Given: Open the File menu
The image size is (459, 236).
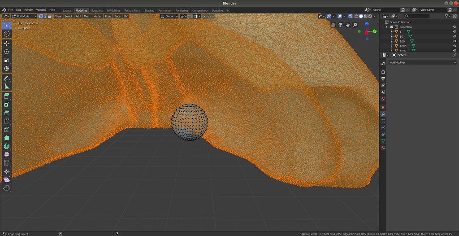Looking at the screenshot, I should coord(11,10).
